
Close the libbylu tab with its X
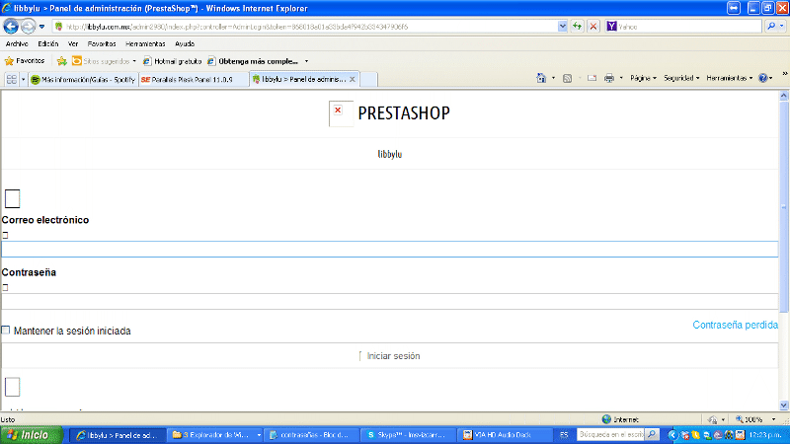pos(353,79)
